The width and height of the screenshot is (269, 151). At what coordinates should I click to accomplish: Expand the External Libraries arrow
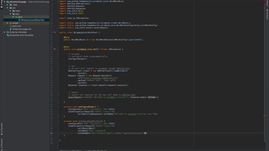coord(5,32)
